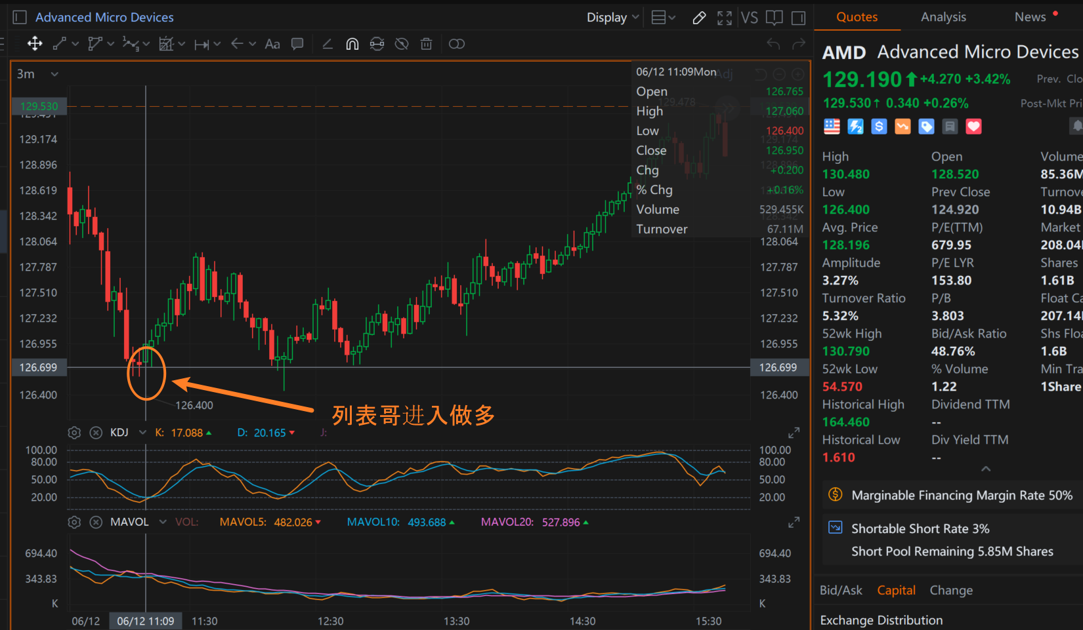This screenshot has height=630, width=1083.
Task: Click Shortable Short Rate 3% row
Action: [x=952, y=528]
